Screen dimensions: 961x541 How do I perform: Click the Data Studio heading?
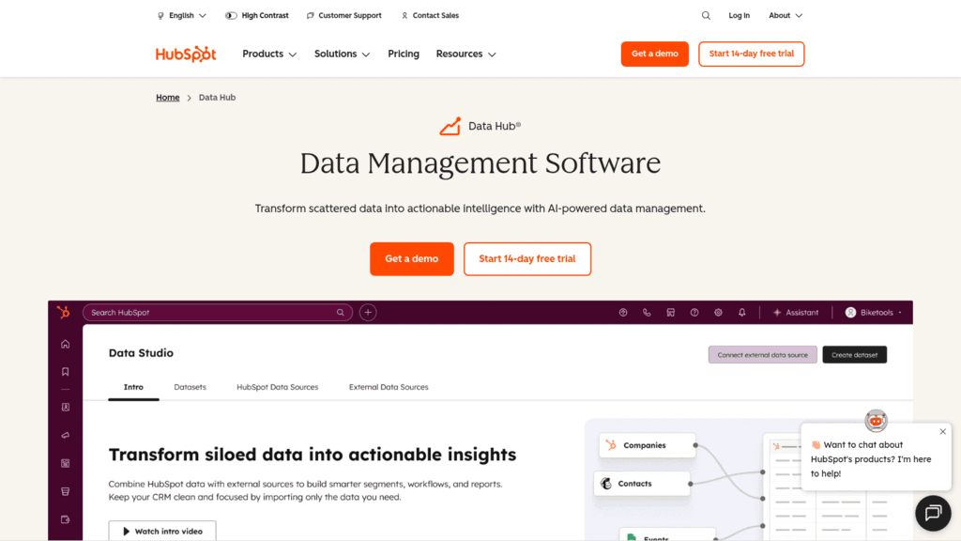141,353
